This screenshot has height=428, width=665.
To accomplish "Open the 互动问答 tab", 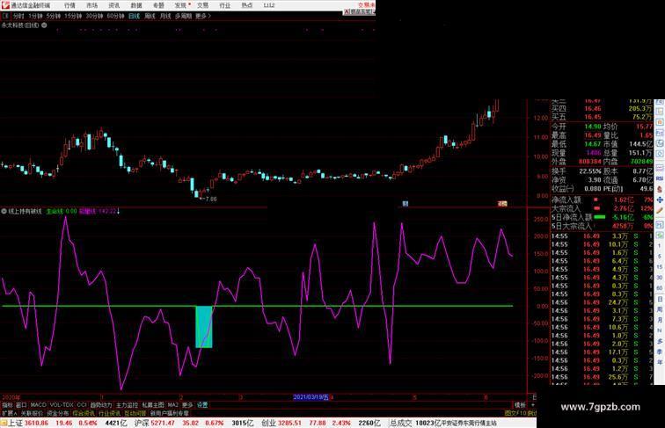I will tap(135, 413).
